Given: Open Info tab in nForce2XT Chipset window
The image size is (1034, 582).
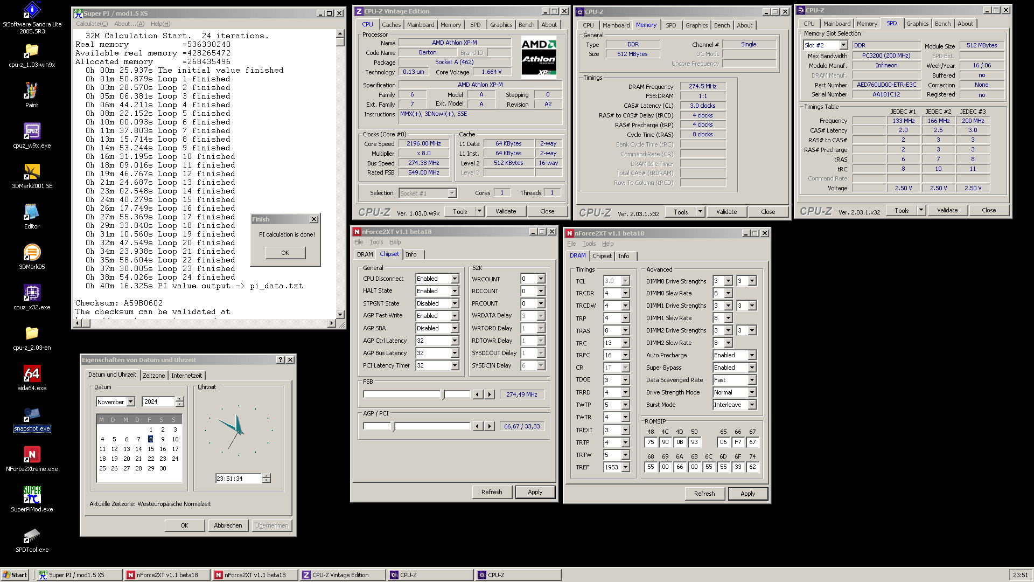Looking at the screenshot, I should pos(411,254).
